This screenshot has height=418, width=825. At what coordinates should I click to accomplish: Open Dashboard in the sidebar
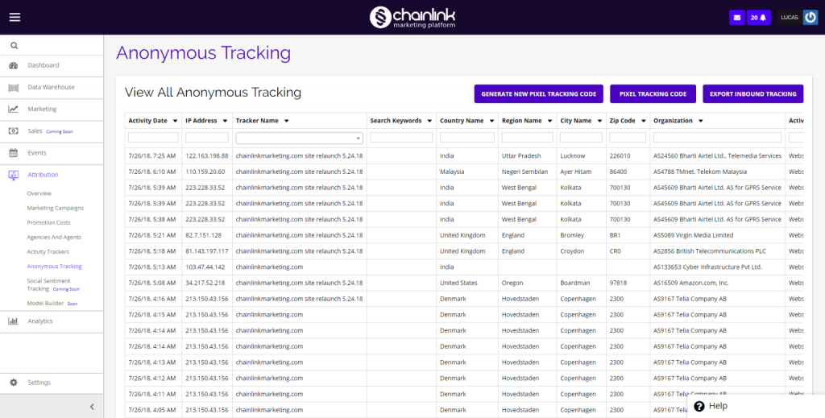[44, 65]
